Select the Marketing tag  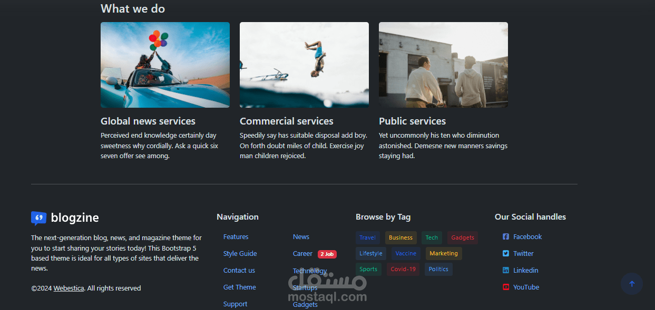[443, 253]
